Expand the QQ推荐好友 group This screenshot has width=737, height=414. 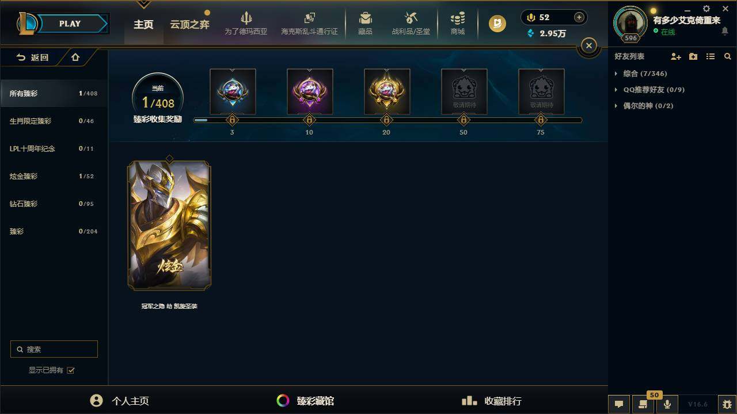(649, 90)
